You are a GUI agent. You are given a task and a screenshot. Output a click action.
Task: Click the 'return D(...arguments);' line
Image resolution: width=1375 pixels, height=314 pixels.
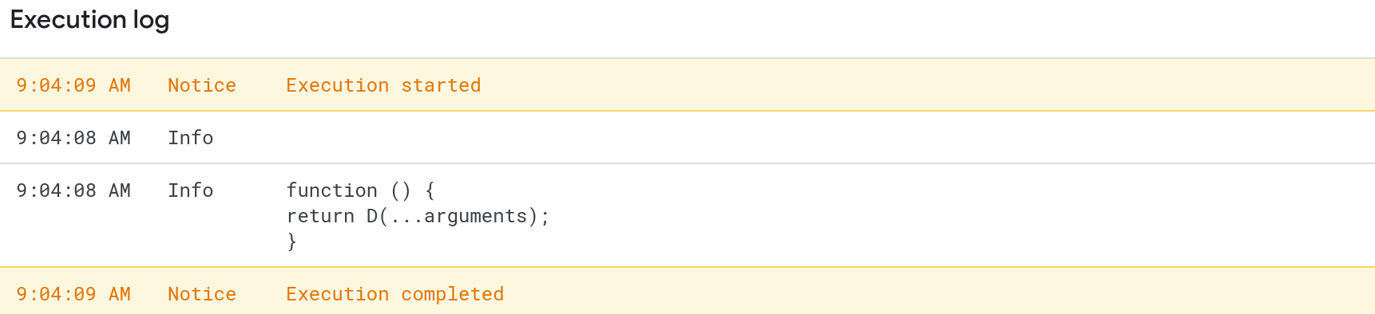[x=418, y=216]
